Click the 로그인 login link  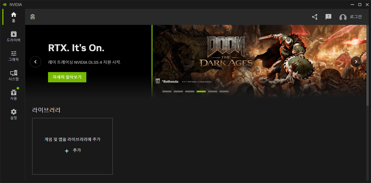[356, 17]
